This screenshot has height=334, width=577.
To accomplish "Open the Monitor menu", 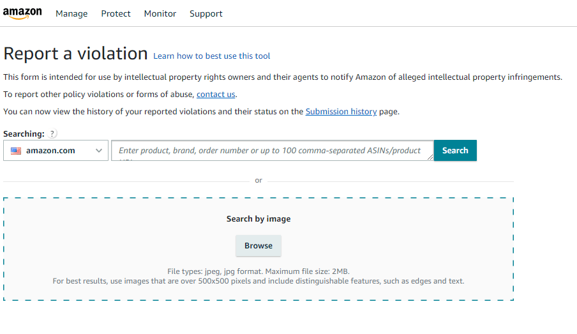I will pyautogui.click(x=160, y=13).
